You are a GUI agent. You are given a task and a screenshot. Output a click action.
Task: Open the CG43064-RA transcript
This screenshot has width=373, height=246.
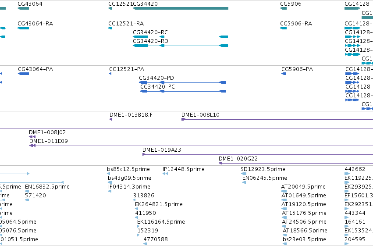click(23, 28)
